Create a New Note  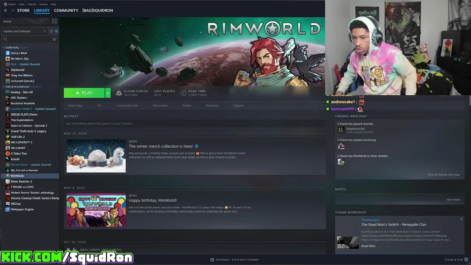pos(453,199)
